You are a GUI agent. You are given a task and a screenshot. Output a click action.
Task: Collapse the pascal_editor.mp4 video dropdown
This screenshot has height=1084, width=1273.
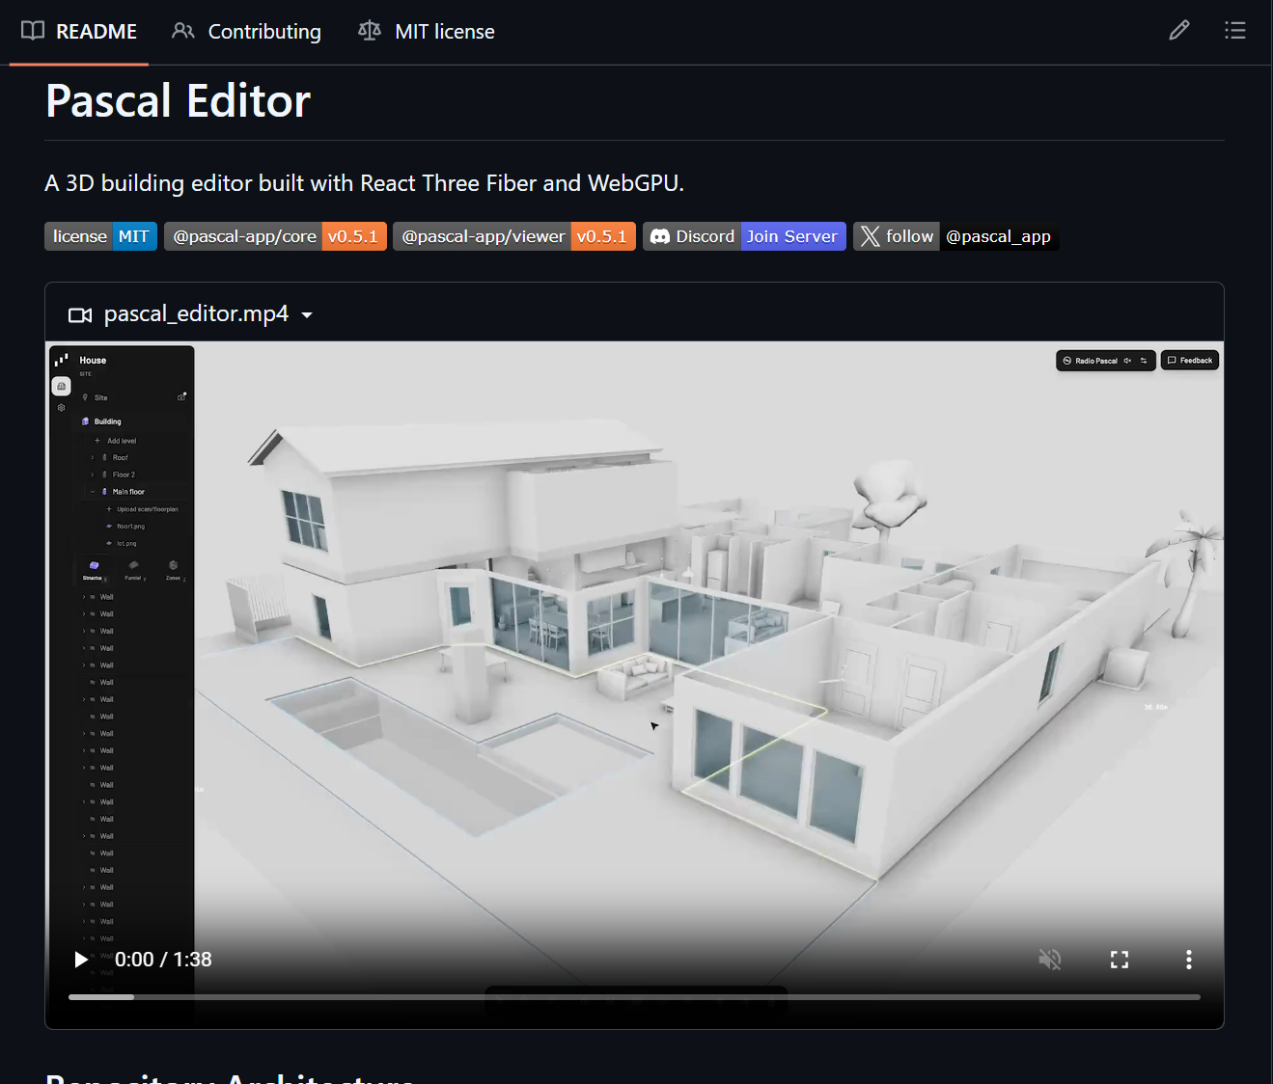tap(190, 314)
